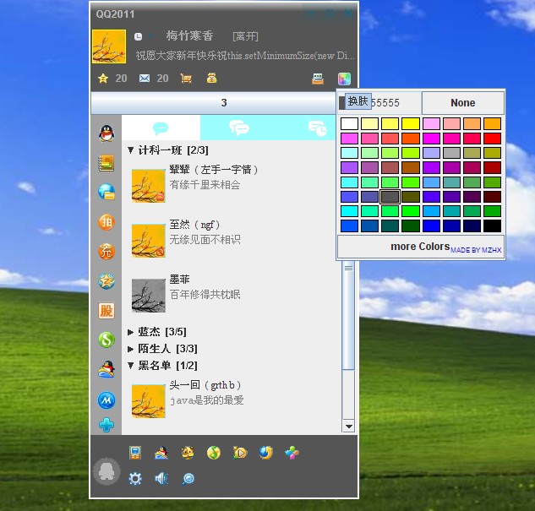
Task: Mute sound using the speaker icon
Action: 161,478
